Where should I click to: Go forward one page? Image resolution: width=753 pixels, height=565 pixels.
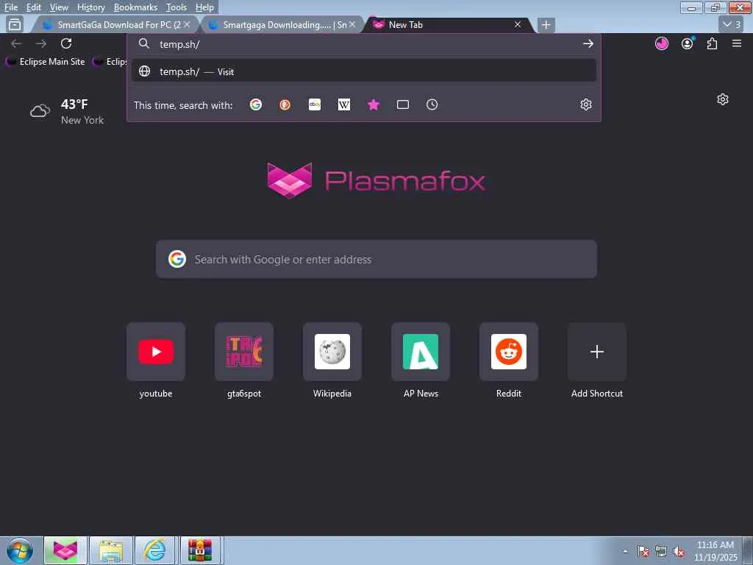41,43
